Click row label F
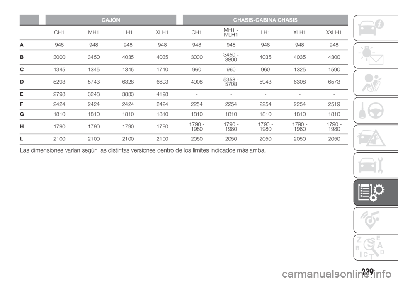This screenshot has height=281, width=398. pyautogui.click(x=22, y=104)
